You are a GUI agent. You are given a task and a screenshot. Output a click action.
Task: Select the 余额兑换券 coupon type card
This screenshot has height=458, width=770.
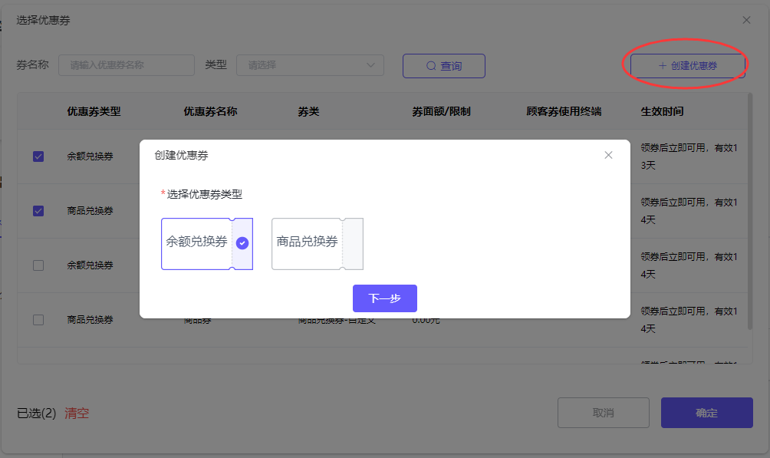click(x=206, y=243)
